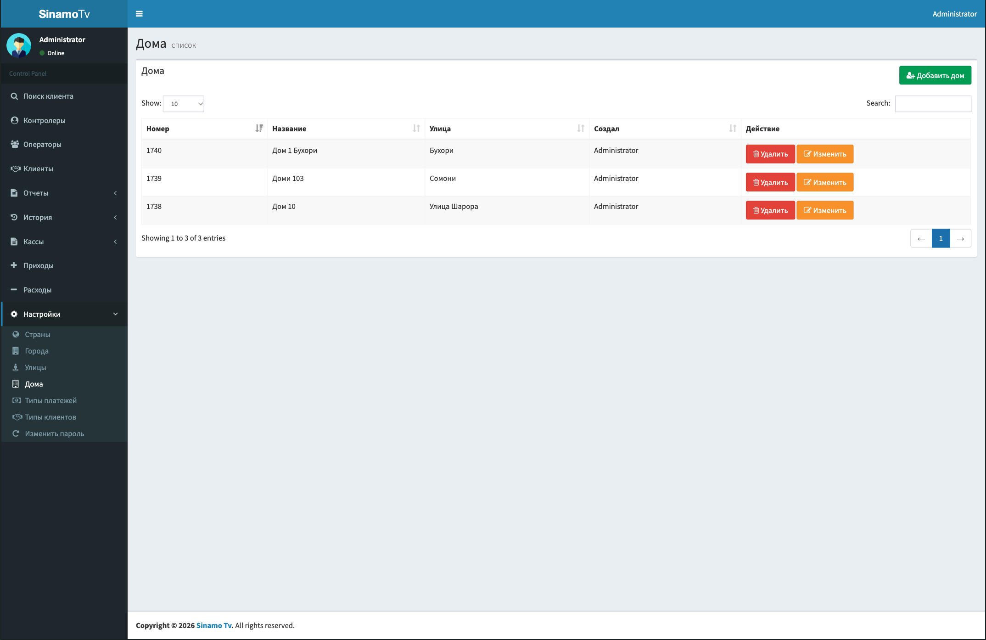Click the handshake icon beside Клиенты

(x=15, y=168)
